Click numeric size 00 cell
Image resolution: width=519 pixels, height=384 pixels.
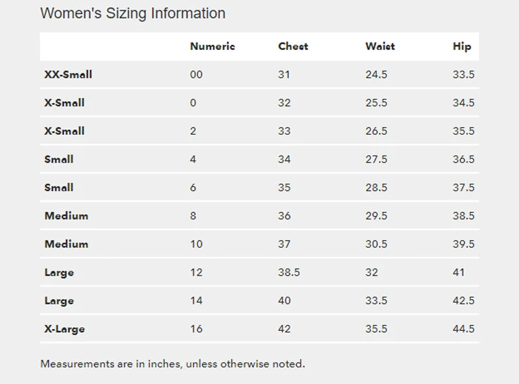196,75
